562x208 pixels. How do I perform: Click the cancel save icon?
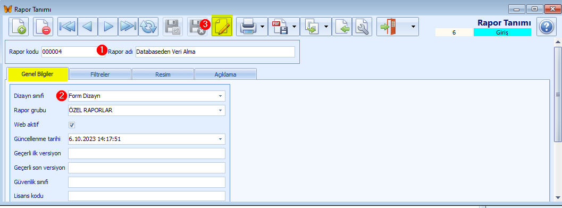[197, 27]
